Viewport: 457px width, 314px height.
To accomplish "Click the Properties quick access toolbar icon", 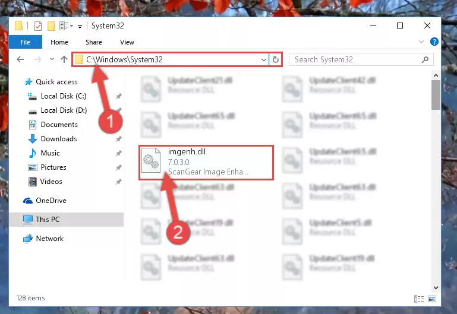I will pyautogui.click(x=38, y=26).
